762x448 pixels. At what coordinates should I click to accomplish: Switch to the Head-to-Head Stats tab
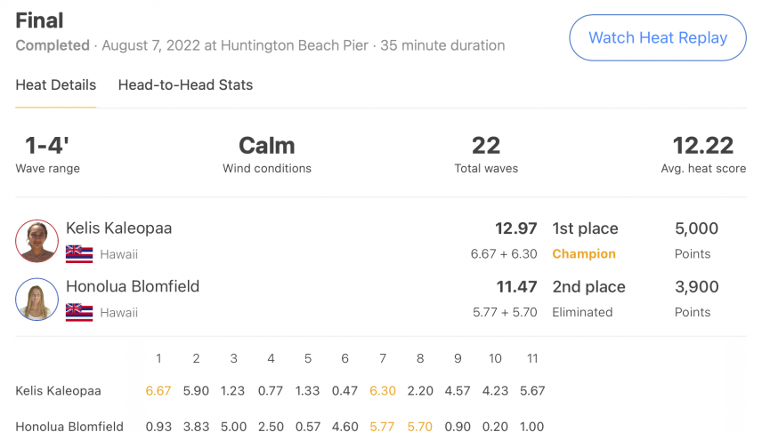coord(185,85)
